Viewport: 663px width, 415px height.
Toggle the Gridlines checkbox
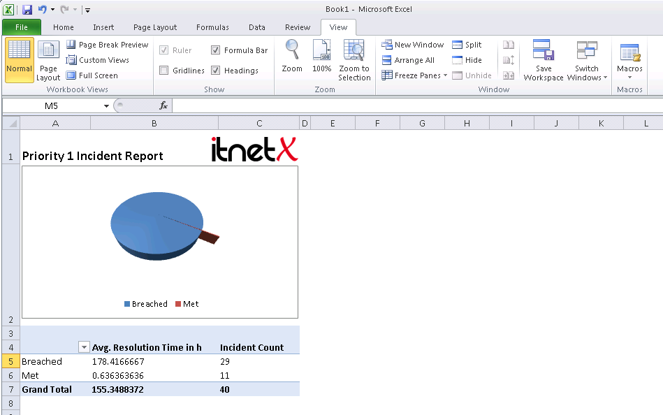pos(164,71)
